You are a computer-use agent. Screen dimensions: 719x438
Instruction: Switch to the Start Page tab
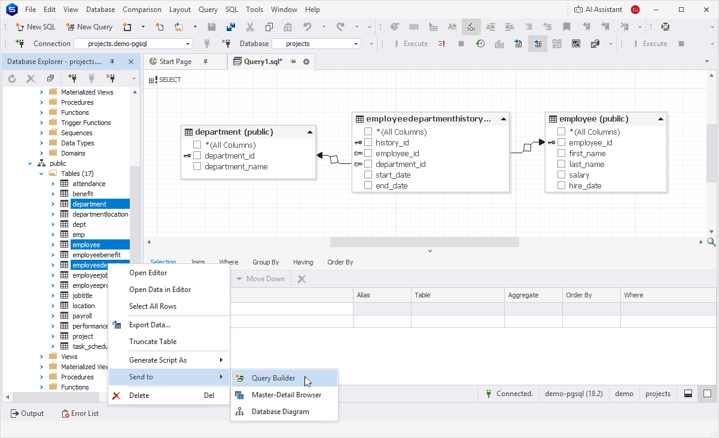[175, 62]
